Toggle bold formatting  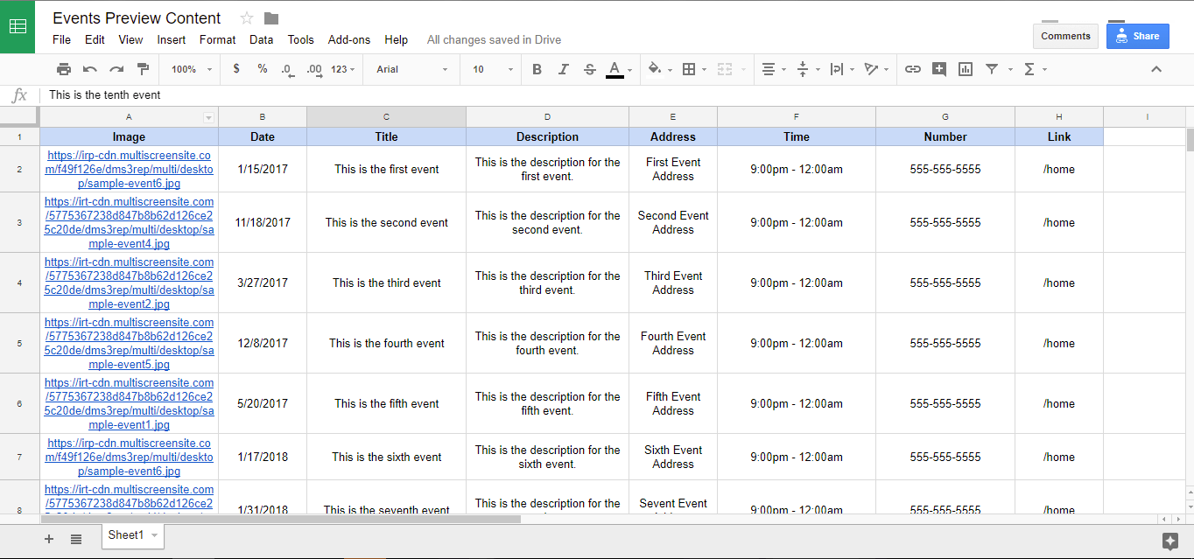pyautogui.click(x=537, y=69)
